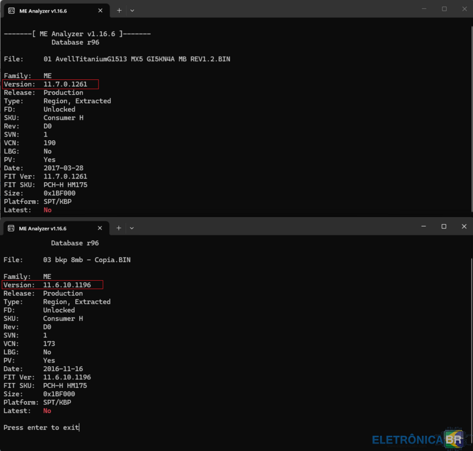473x451 pixels.
Task: Close the ME Analyzer tab in the top window
Action: pos(100,11)
